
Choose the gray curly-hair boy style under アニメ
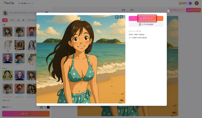8,89
